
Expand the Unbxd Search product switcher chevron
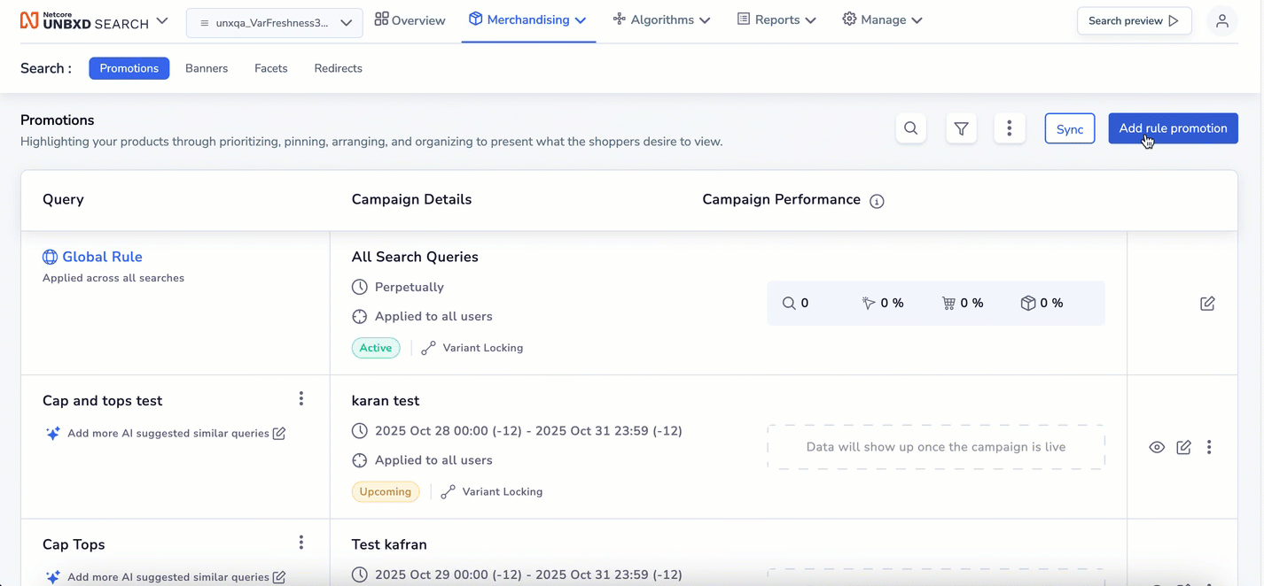pyautogui.click(x=162, y=20)
